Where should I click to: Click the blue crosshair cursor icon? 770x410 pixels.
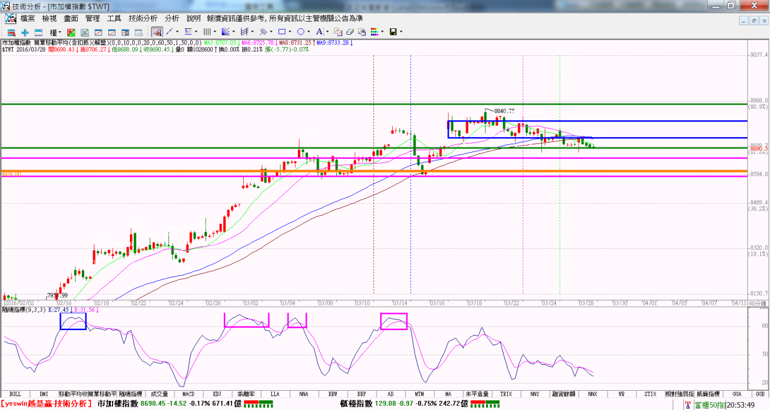25,32
